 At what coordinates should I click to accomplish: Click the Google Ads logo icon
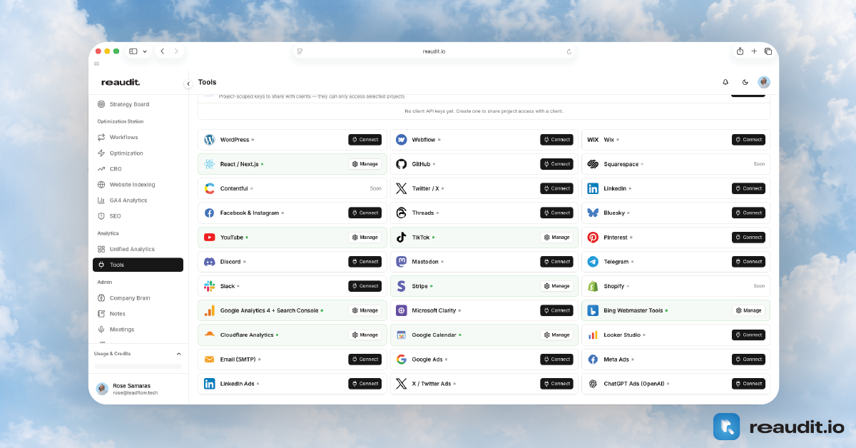pos(402,360)
